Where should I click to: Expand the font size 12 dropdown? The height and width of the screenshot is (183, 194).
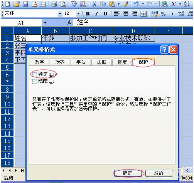[x=78, y=13]
